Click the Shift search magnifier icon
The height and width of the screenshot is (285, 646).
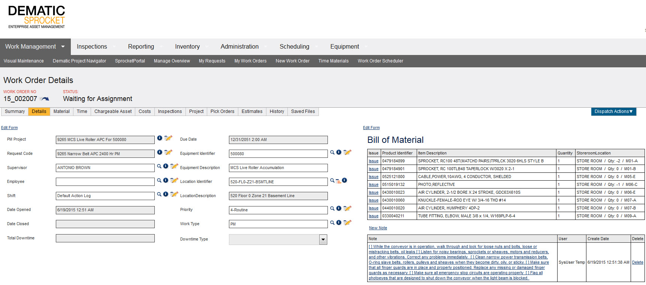tap(159, 194)
